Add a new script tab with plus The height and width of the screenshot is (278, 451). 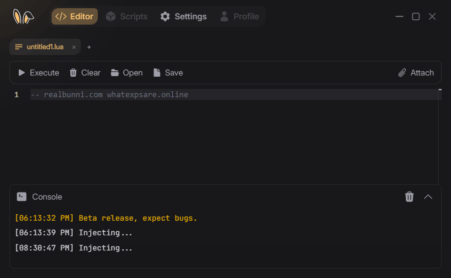click(89, 47)
